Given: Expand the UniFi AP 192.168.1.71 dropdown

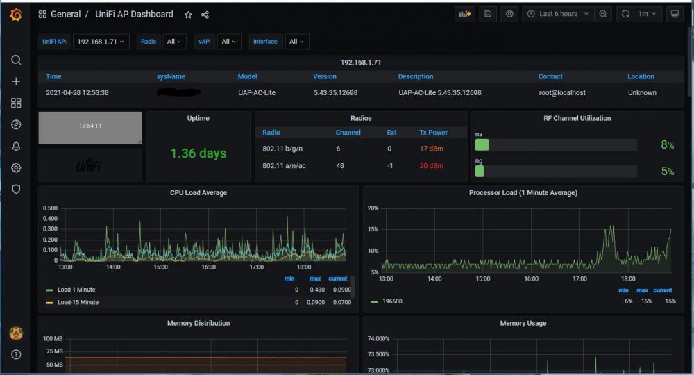Looking at the screenshot, I should tap(101, 42).
